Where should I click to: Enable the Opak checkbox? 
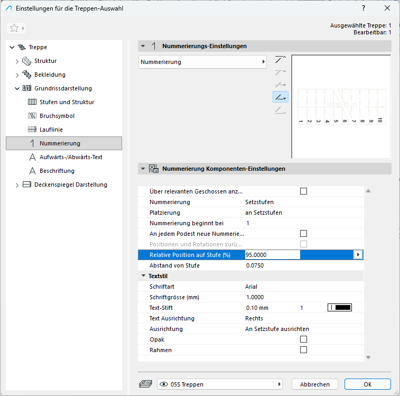pyautogui.click(x=303, y=339)
